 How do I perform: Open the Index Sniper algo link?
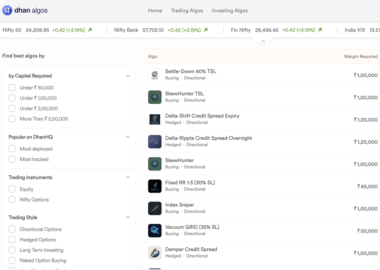click(180, 205)
